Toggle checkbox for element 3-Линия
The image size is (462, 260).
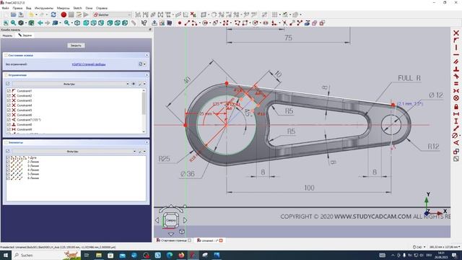(8, 165)
